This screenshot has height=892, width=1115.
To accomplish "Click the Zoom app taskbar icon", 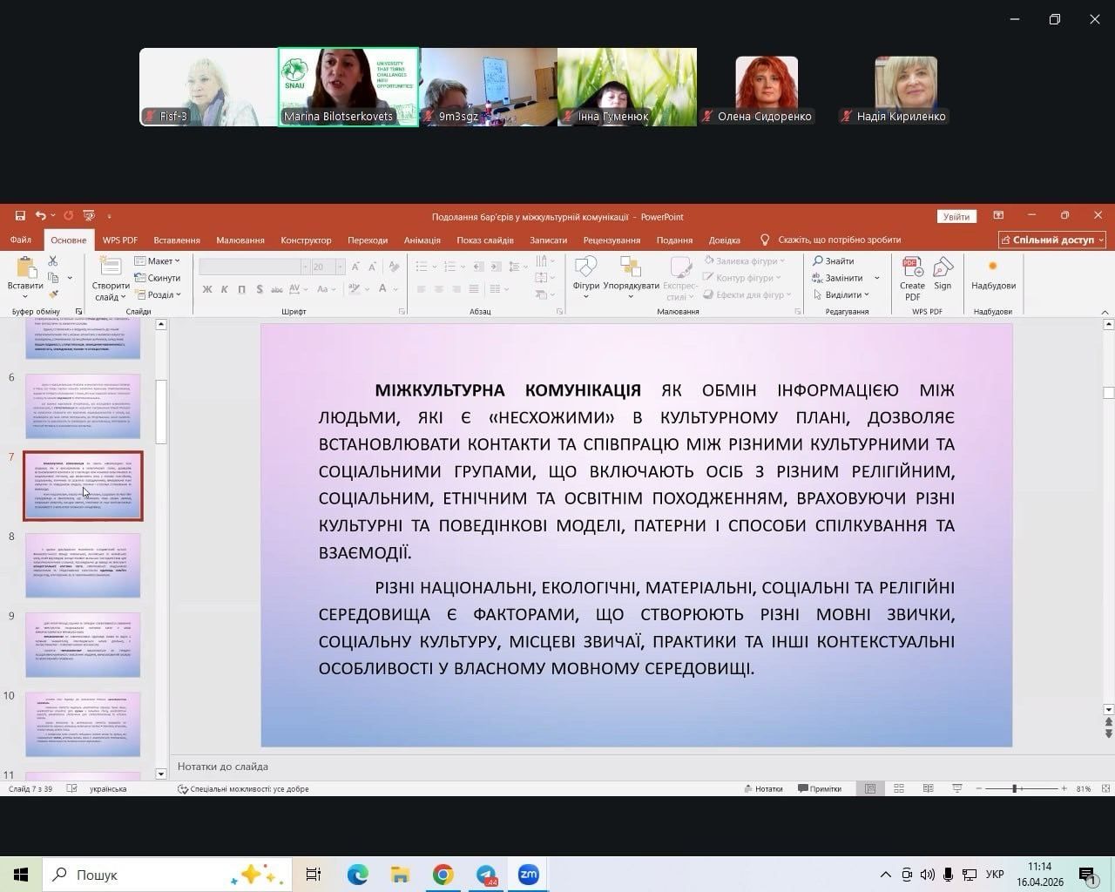I will pos(529,875).
